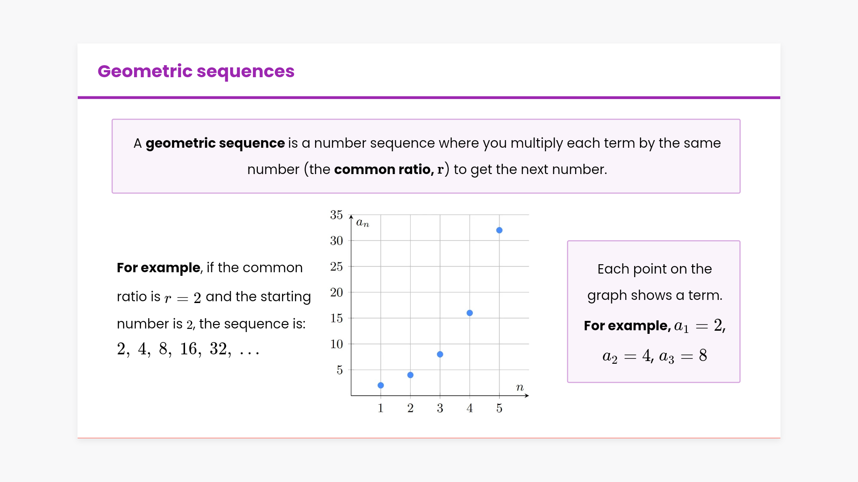
Task: Click the blue point at n=5
Action: [499, 230]
